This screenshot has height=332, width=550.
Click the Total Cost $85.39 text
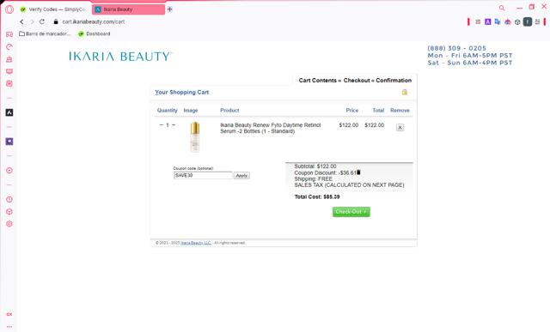(317, 196)
